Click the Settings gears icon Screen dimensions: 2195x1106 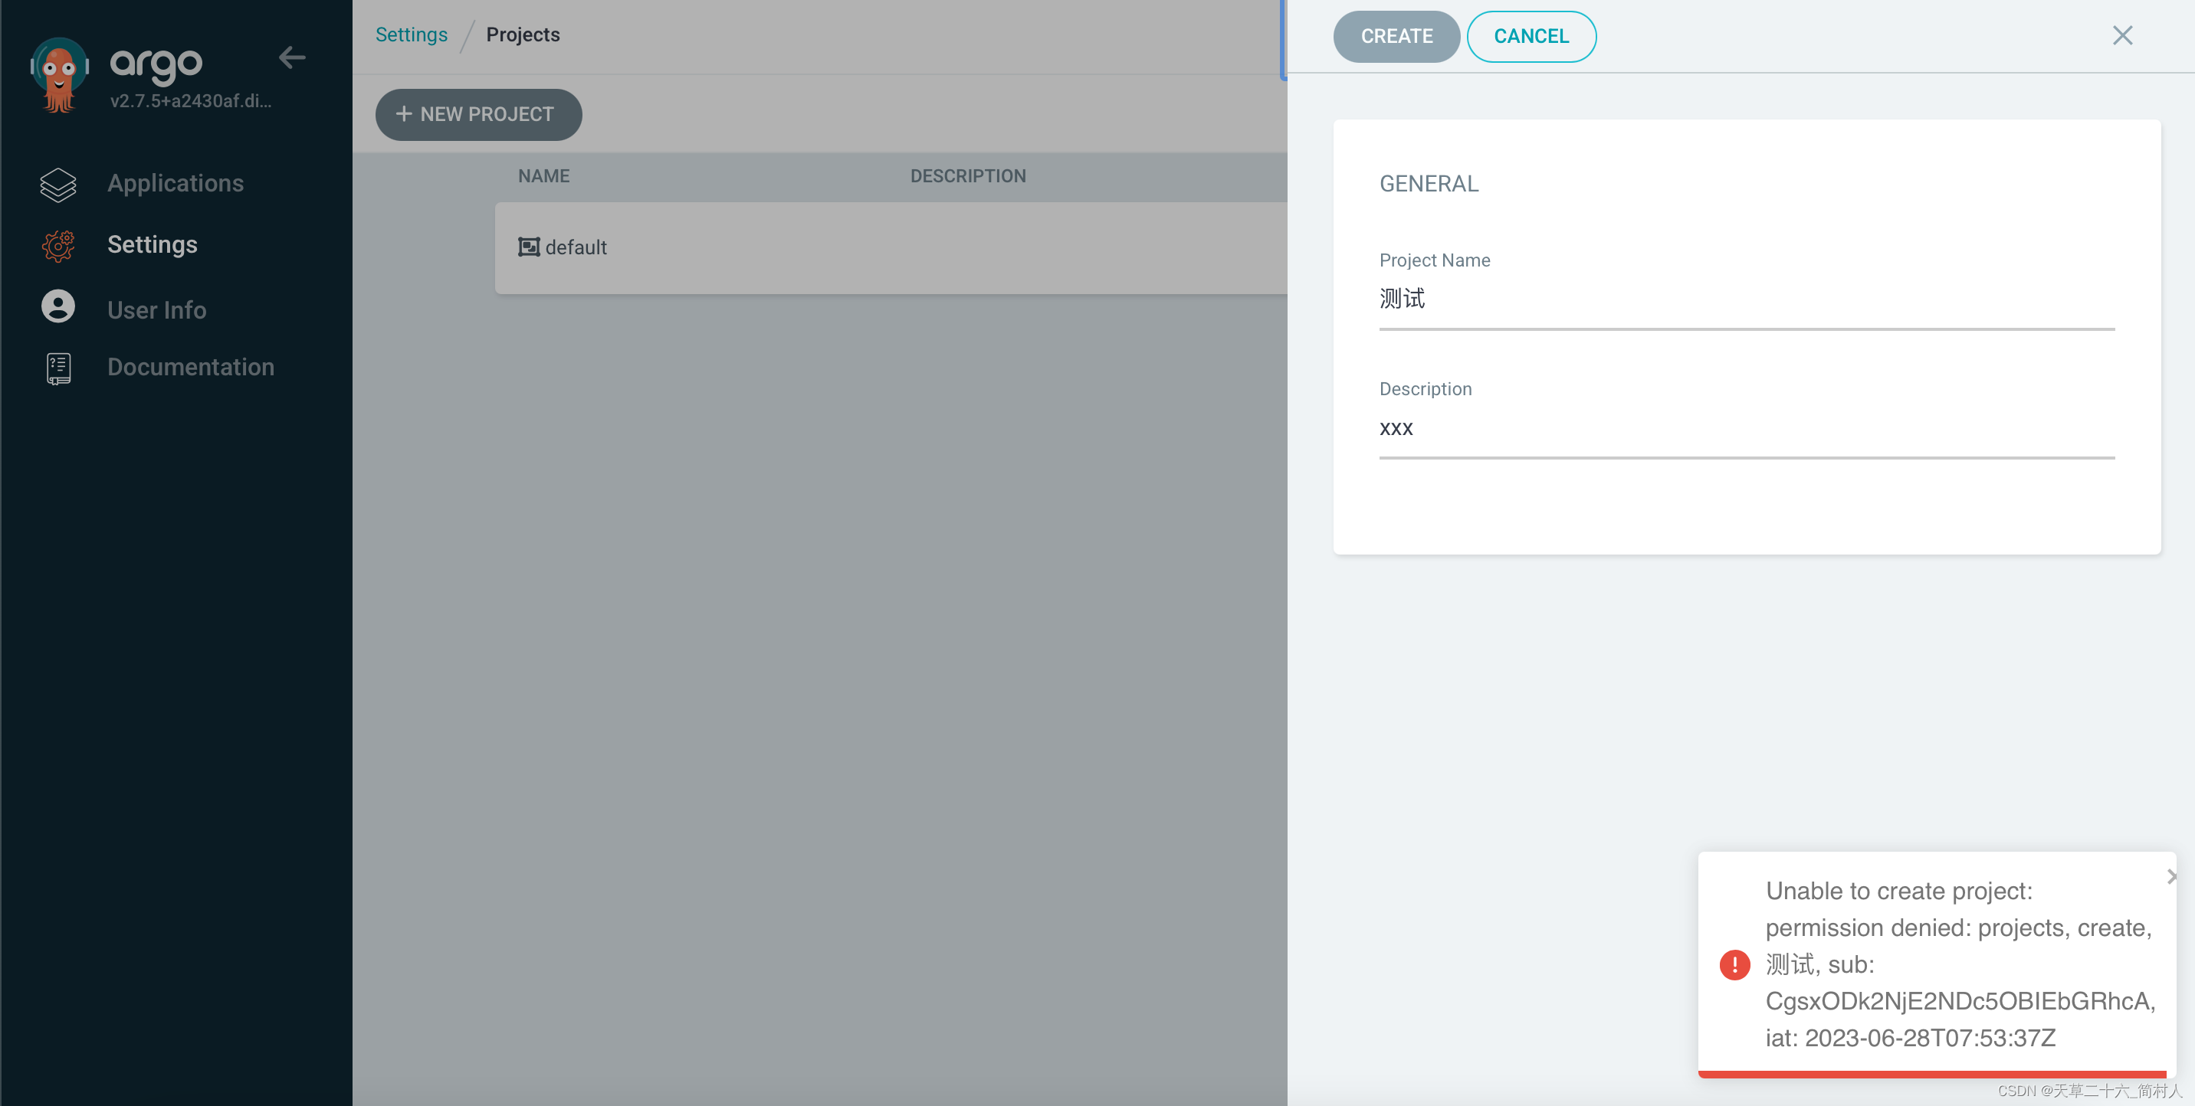point(58,245)
